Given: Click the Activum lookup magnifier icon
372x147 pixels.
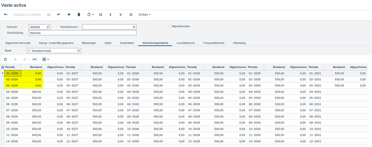Looking at the screenshot, I should (x=48, y=27).
